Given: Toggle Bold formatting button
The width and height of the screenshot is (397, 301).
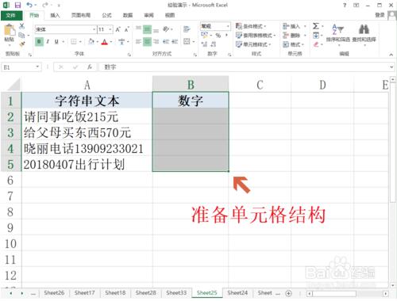Looking at the screenshot, I should pyautogui.click(x=39, y=41).
